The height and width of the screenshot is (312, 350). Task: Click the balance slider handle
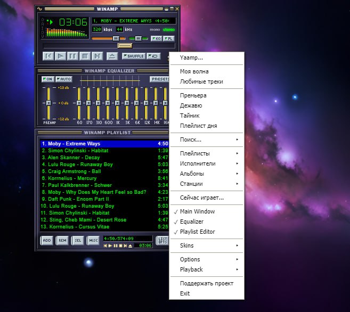139,38
